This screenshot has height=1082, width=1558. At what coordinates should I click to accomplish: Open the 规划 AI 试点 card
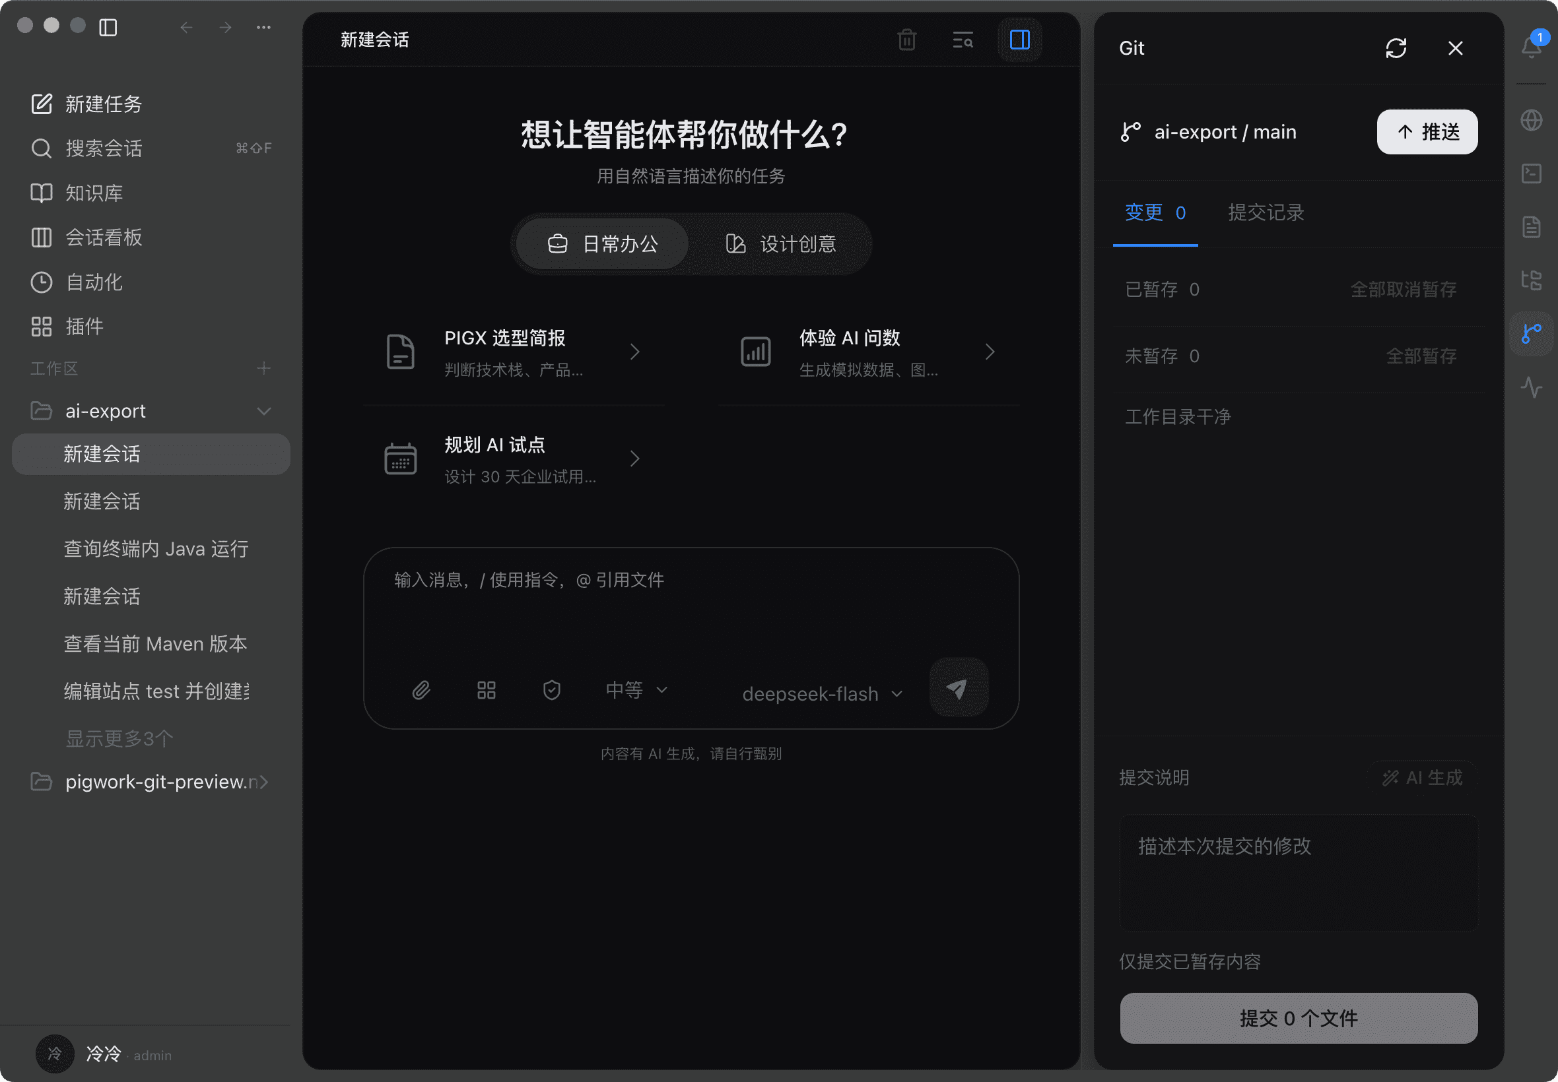pos(514,460)
